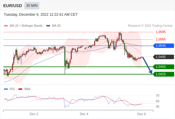This screenshot has width=175, height=119.
Task: Select the 1.0540 pivot price tag
Action: pyautogui.click(x=163, y=46)
